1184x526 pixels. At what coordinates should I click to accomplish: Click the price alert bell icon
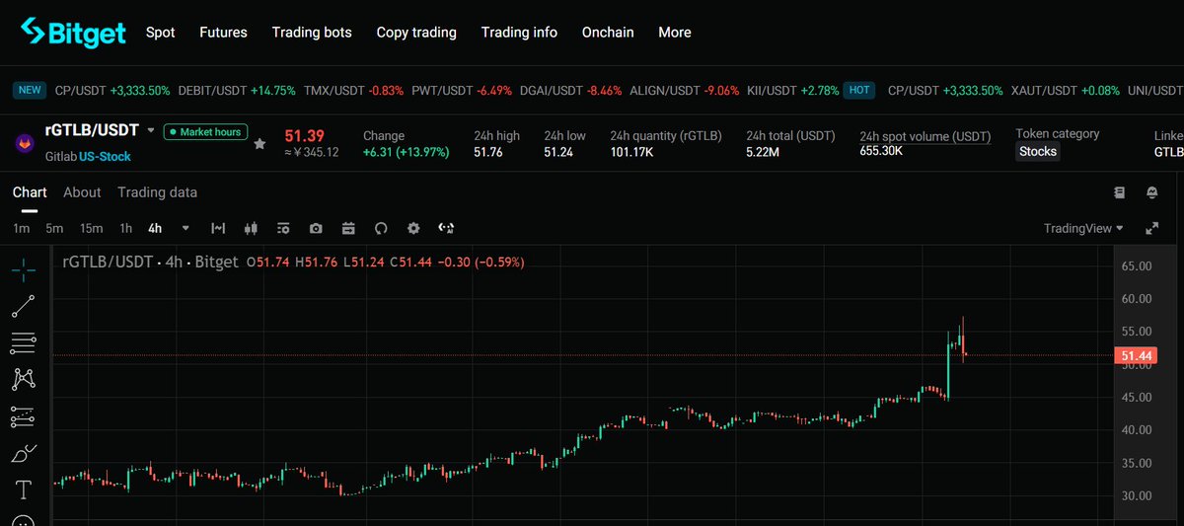pyautogui.click(x=1151, y=191)
